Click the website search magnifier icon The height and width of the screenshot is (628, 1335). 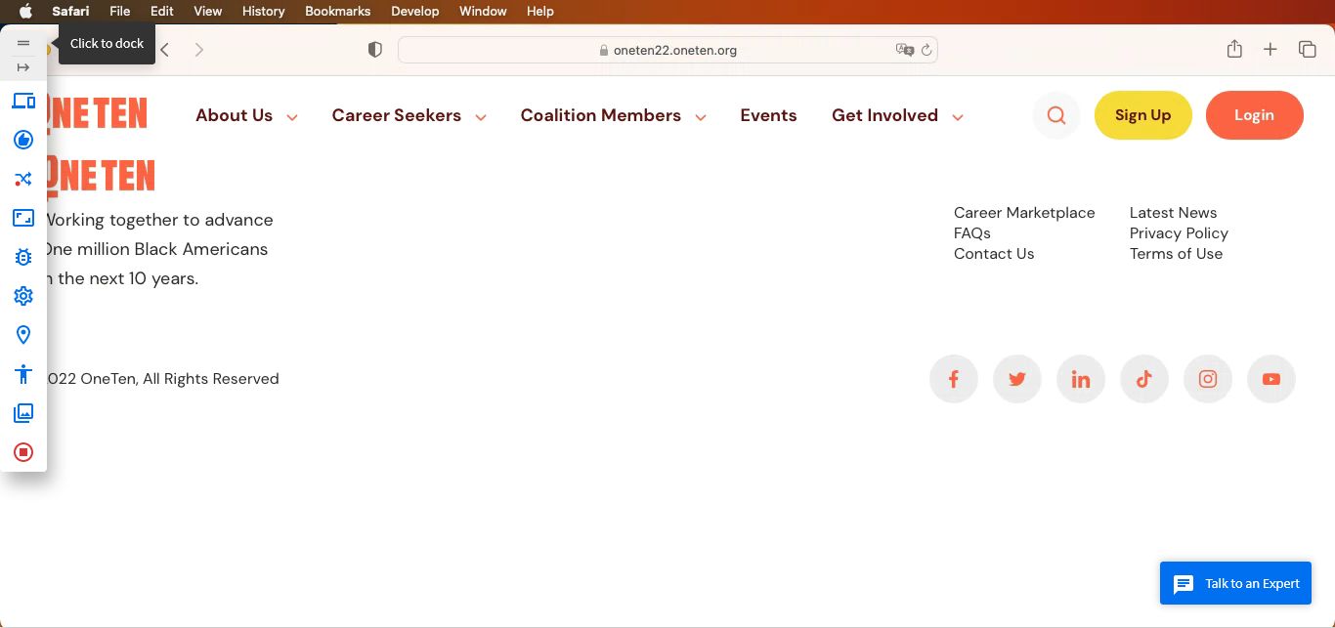coord(1055,115)
